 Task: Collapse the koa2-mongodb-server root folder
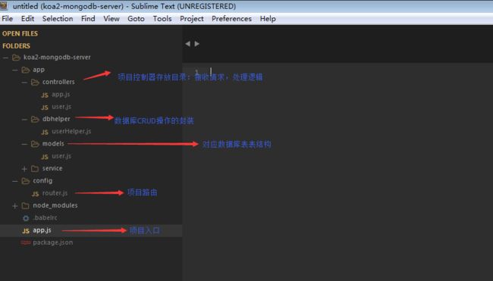click(5, 58)
